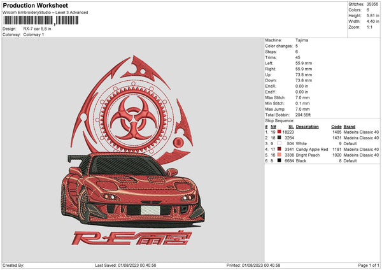This screenshot has height=270, width=382.
Task: Click the White description in stop 3
Action: 301,143
